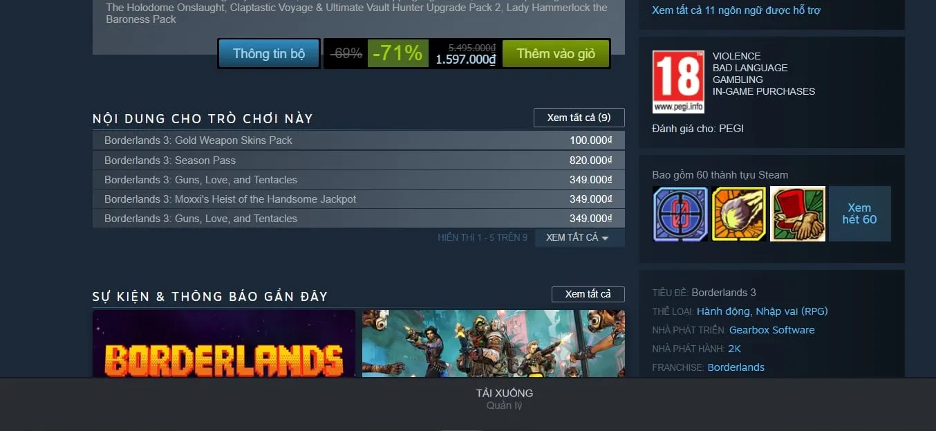Open Quản lý in the downloads bar
The width and height of the screenshot is (936, 431).
click(x=504, y=405)
